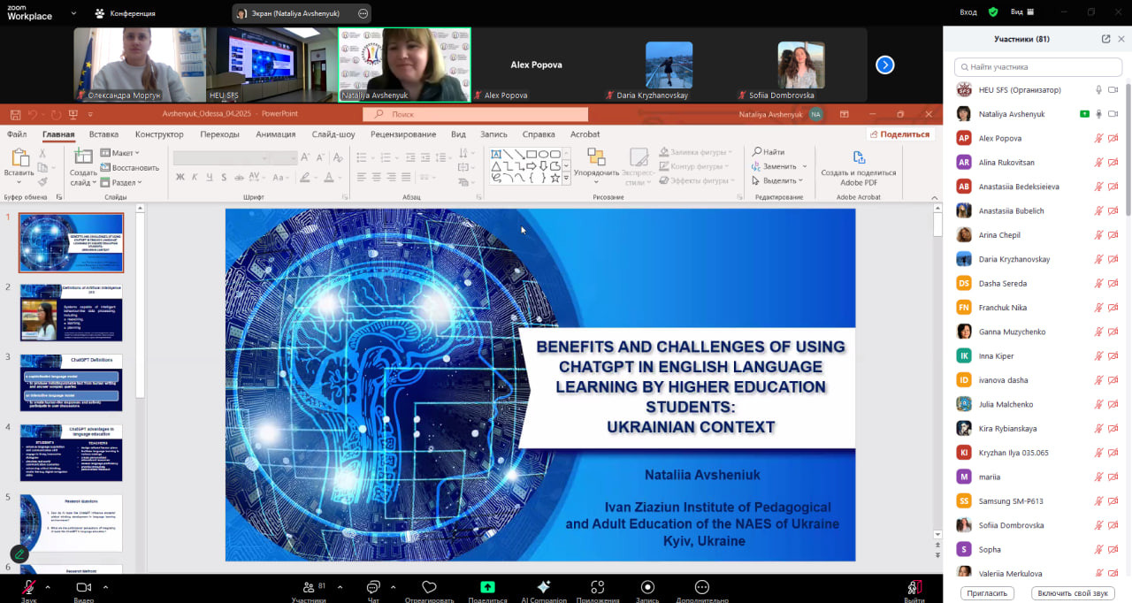This screenshot has height=603, width=1132.
Task: Click the green encryption shield icon
Action: (x=993, y=11)
